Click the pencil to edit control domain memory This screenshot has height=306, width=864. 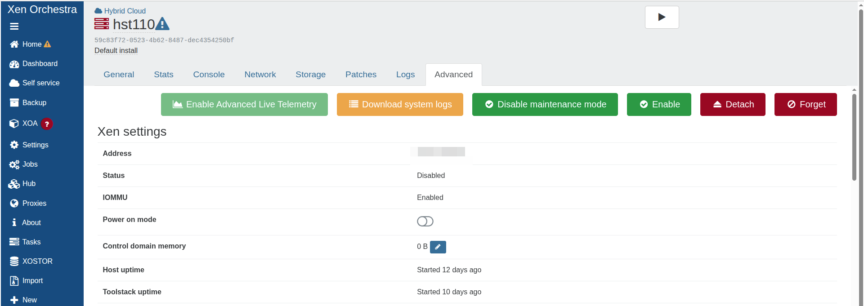pos(438,247)
